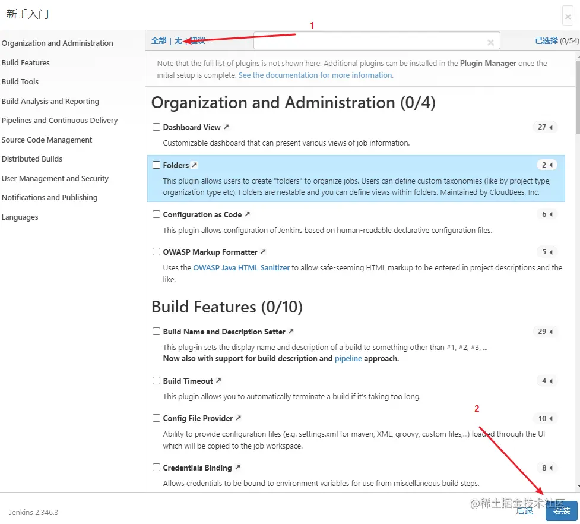Deselect all plugins via 无 link
Screen dimensions: 580x524
(178, 40)
